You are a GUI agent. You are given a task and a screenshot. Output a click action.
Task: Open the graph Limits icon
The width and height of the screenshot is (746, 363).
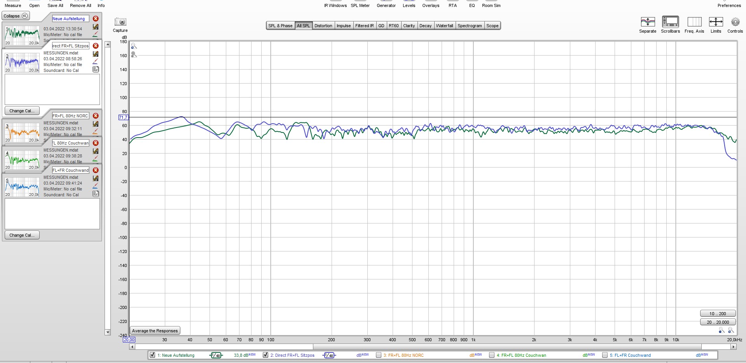tap(716, 22)
